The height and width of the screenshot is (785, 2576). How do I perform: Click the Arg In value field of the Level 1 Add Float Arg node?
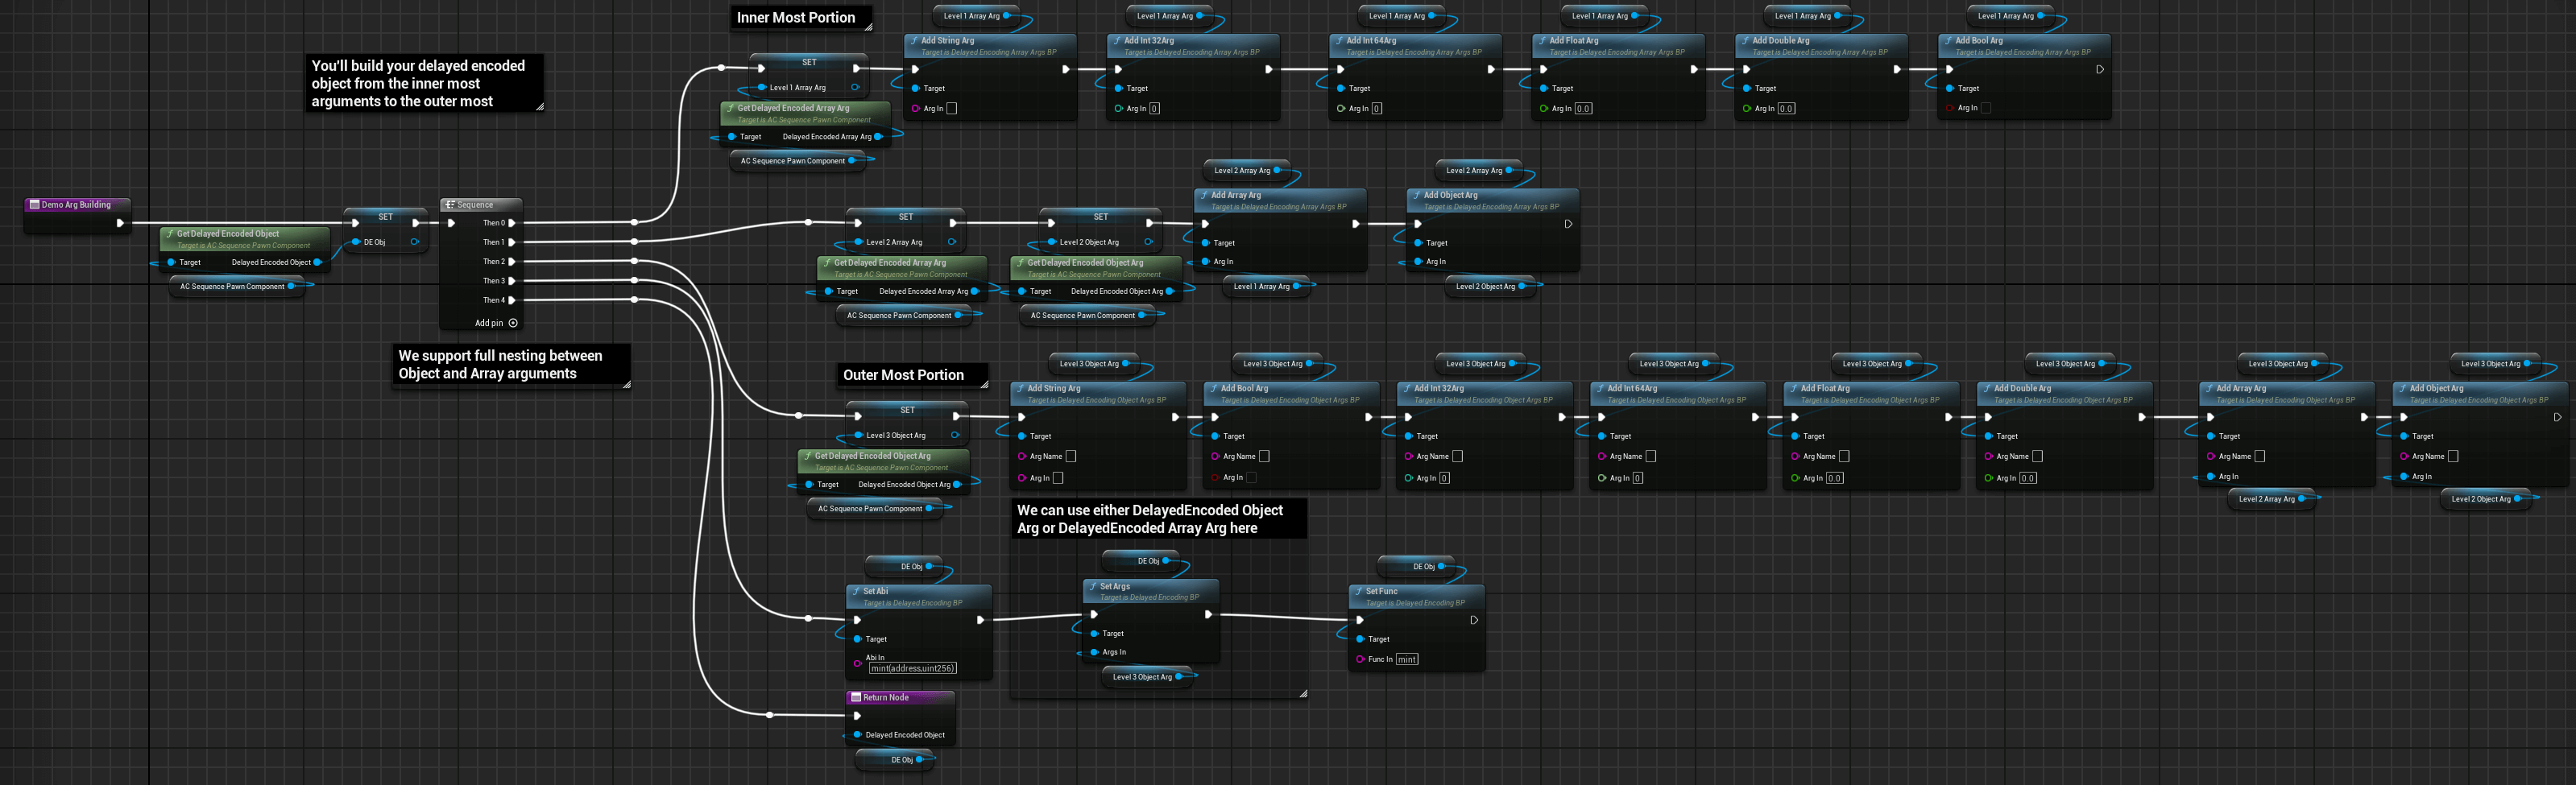pos(1583,108)
